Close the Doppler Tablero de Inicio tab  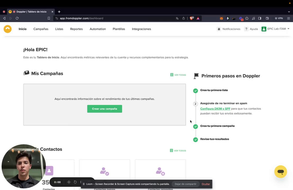(x=52, y=12)
